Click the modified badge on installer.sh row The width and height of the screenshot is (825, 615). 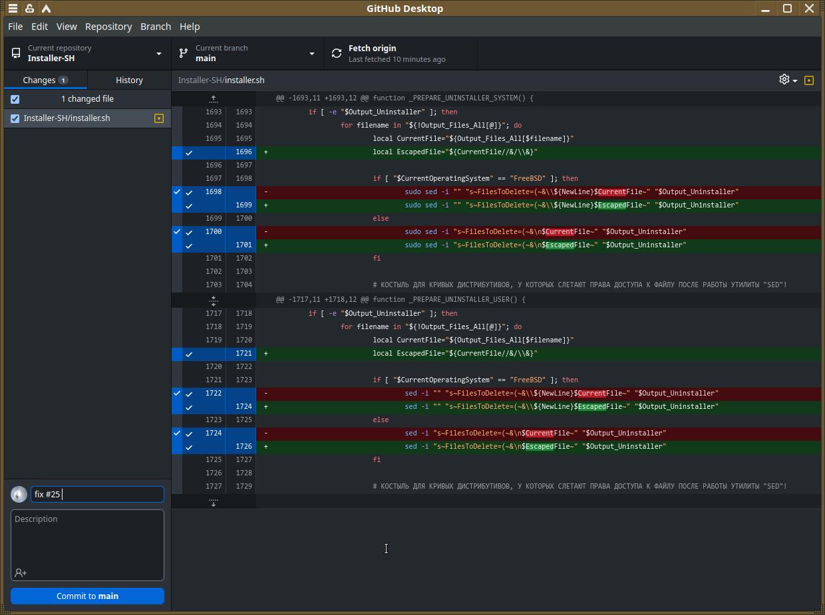[x=159, y=118]
